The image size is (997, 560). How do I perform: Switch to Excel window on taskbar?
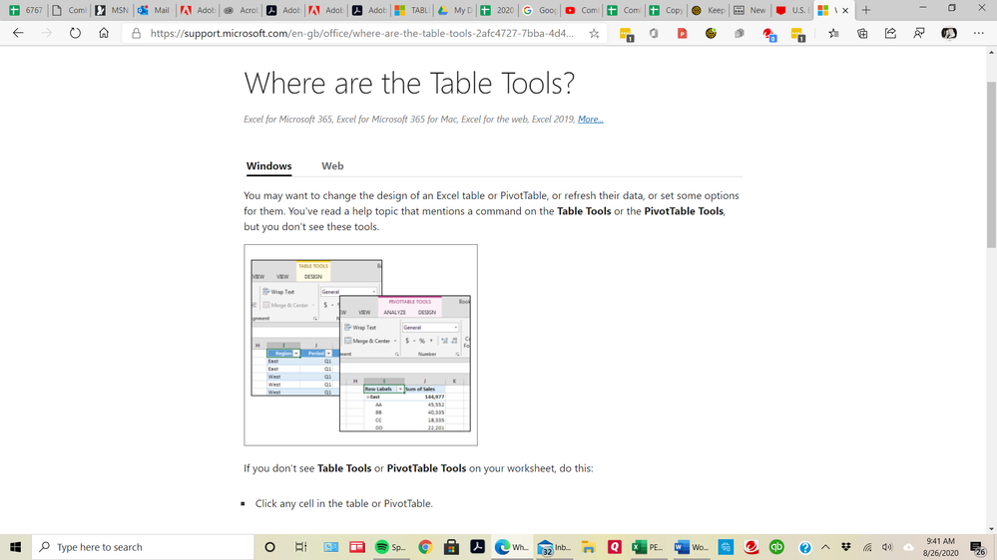648,547
